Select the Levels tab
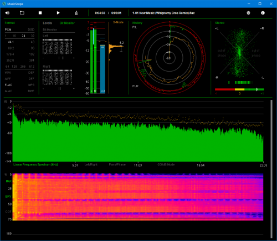The height and width of the screenshot is (241, 277). [x=47, y=23]
